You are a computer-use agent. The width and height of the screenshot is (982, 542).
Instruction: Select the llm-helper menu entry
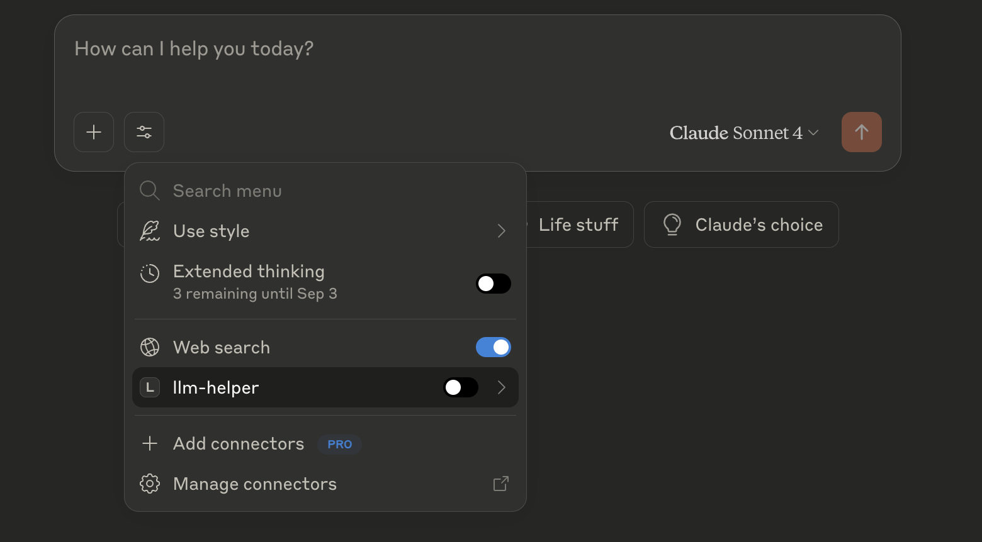325,387
